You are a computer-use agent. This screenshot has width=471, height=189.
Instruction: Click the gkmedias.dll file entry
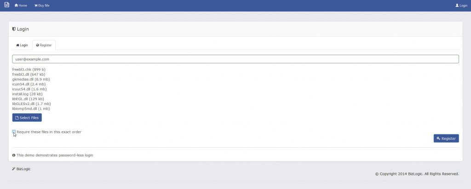(x=31, y=79)
